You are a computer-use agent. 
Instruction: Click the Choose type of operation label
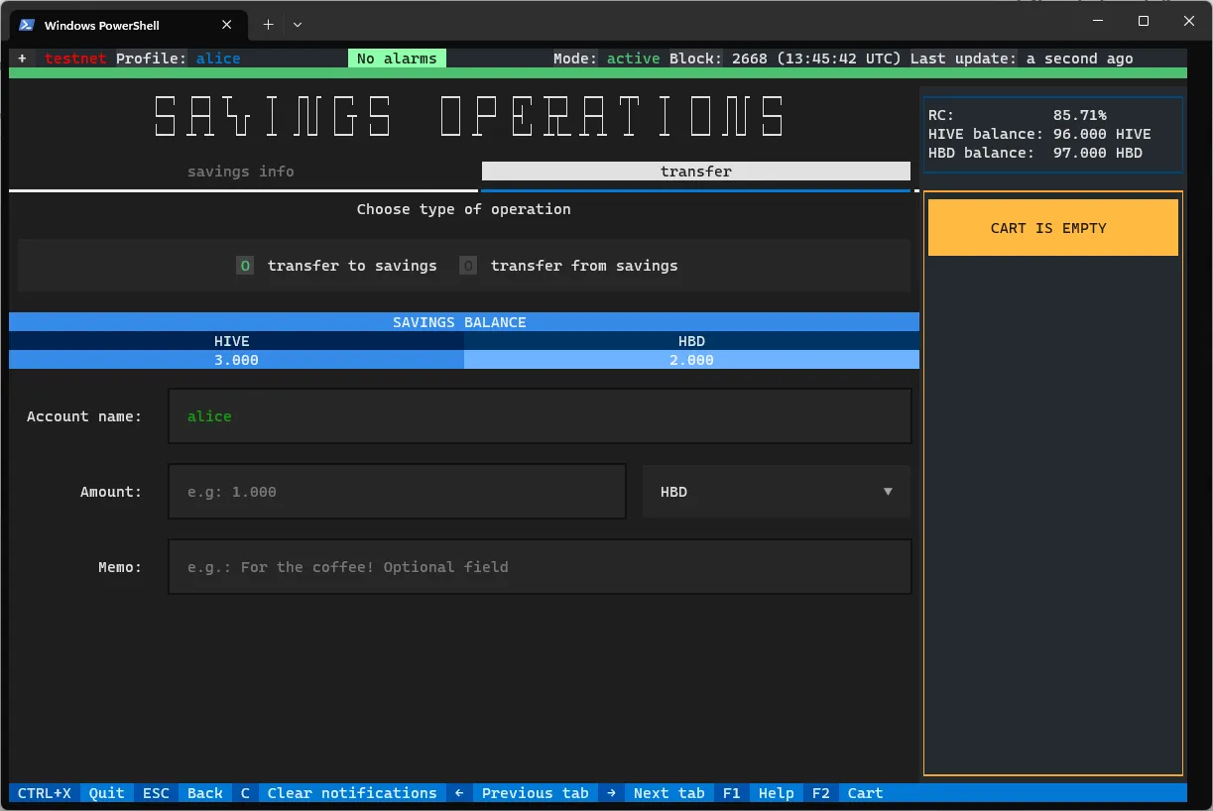pyautogui.click(x=463, y=209)
